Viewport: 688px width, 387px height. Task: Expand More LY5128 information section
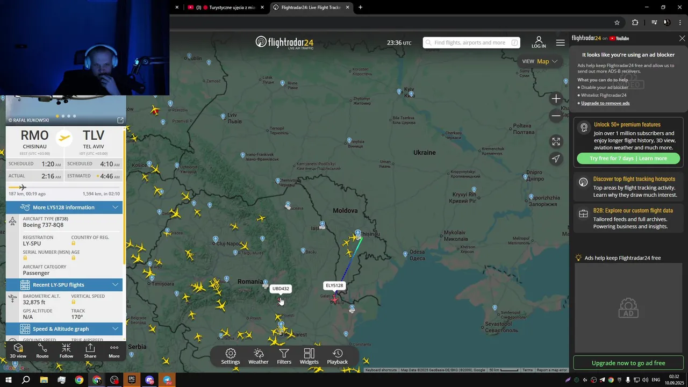(x=64, y=207)
